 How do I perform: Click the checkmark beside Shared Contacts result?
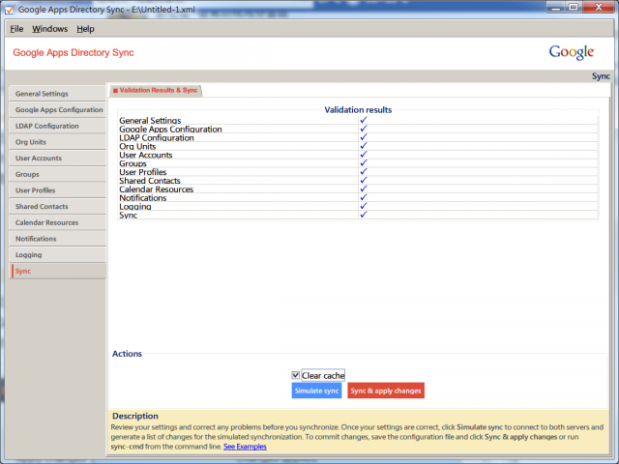(x=364, y=181)
